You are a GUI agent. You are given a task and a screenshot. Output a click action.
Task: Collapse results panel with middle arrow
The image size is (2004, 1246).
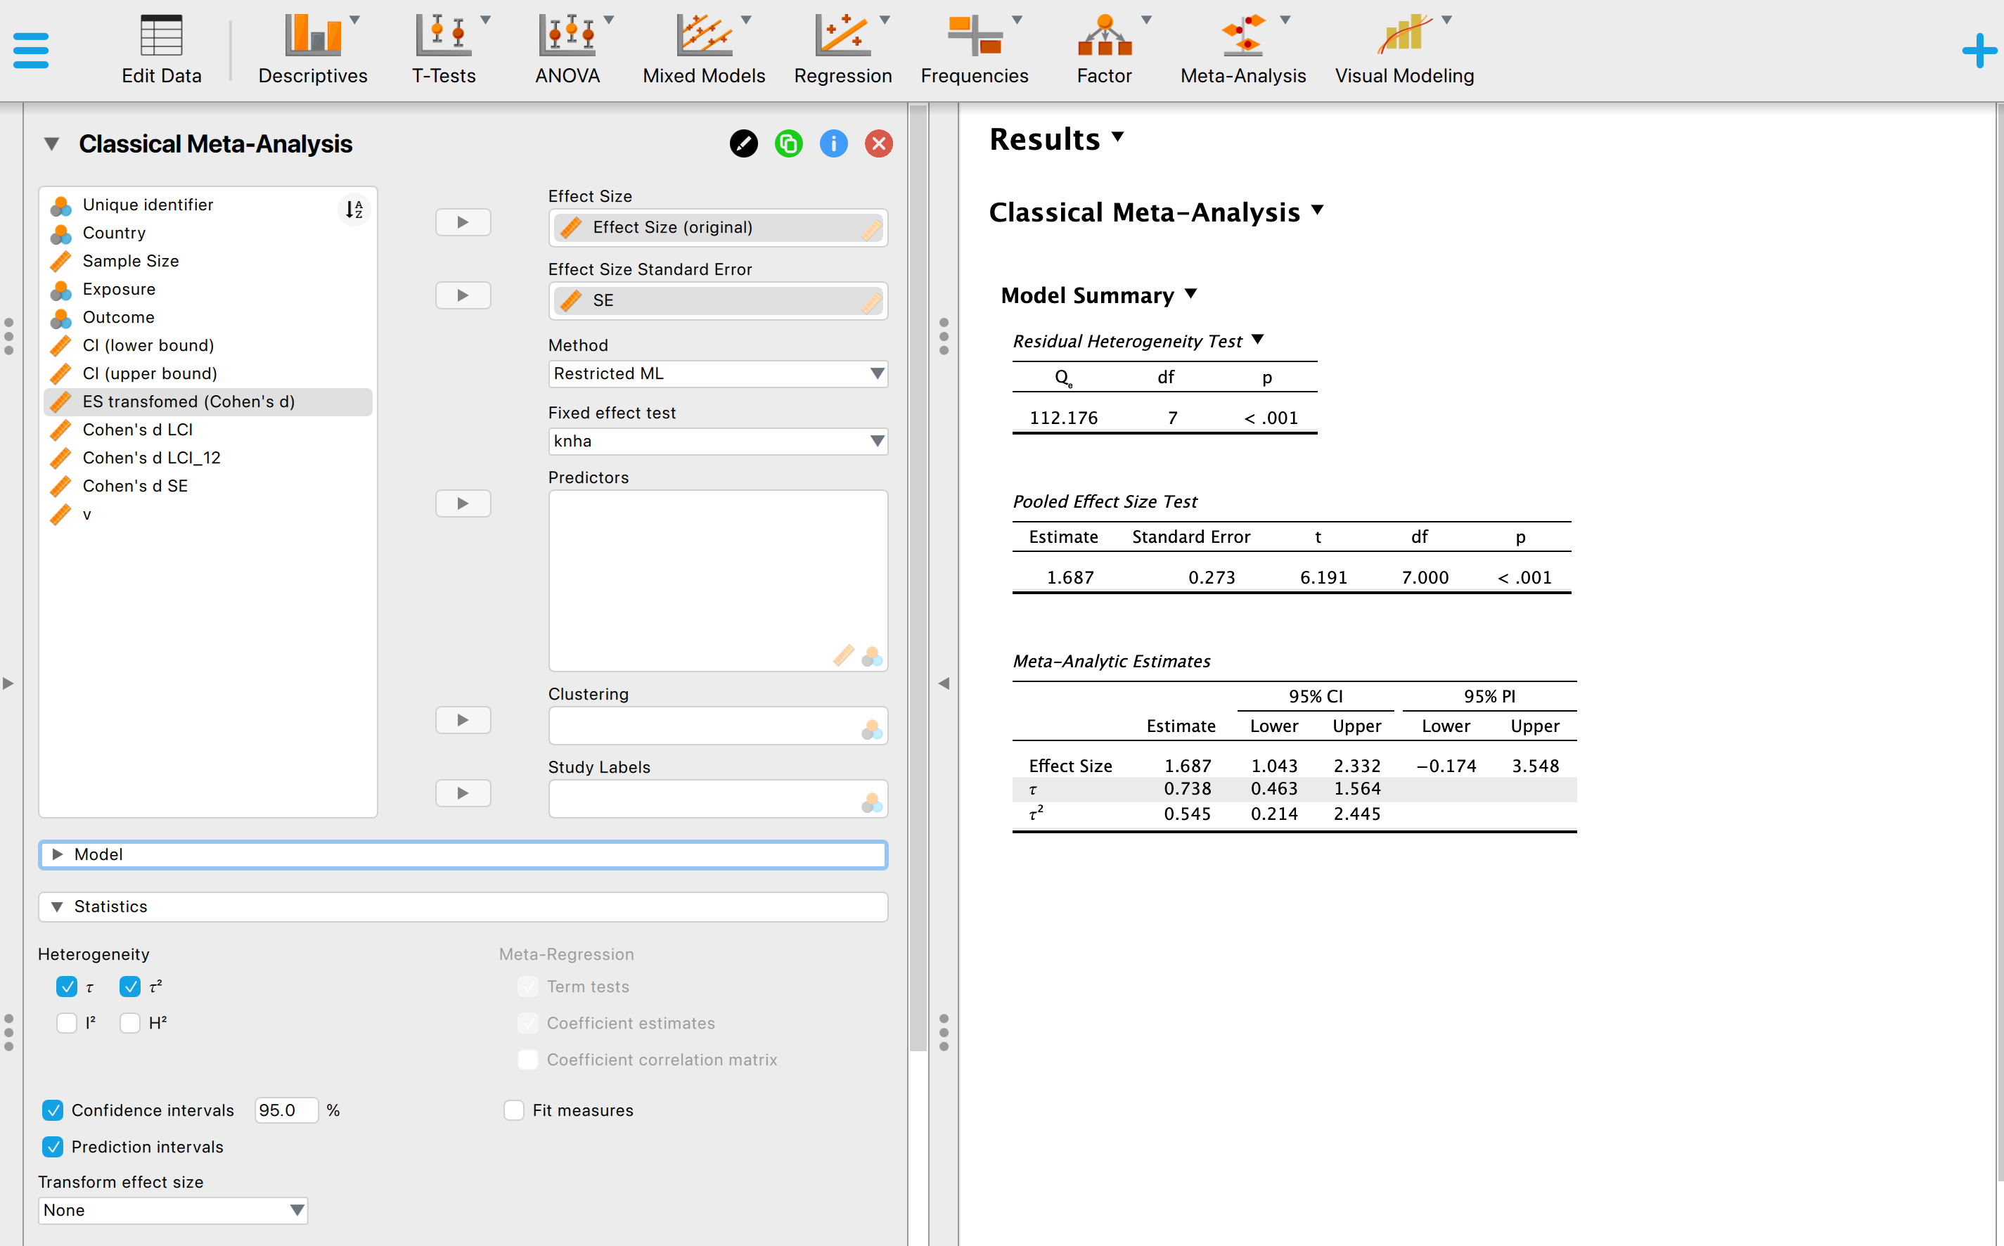(944, 683)
